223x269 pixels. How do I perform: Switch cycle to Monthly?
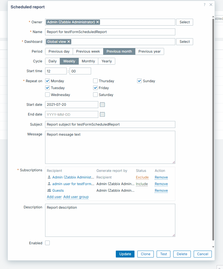coord(88,61)
